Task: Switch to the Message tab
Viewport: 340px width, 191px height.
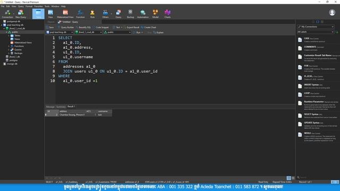Action: (x=50, y=107)
